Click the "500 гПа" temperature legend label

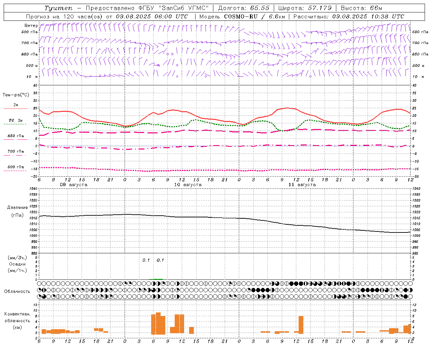(16, 167)
